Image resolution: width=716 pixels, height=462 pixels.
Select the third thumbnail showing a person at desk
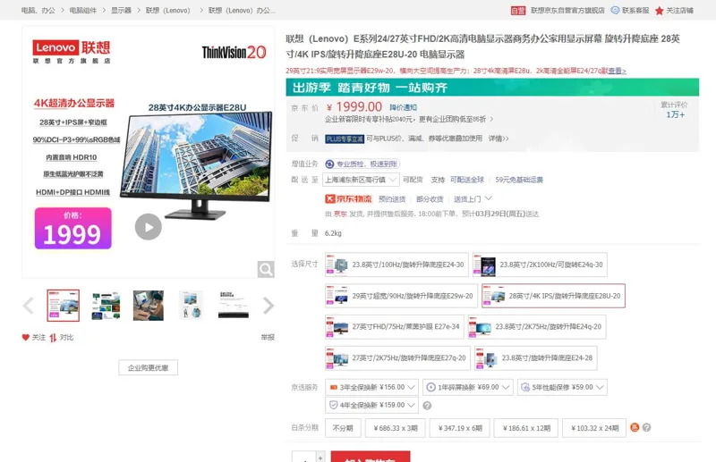coord(148,305)
